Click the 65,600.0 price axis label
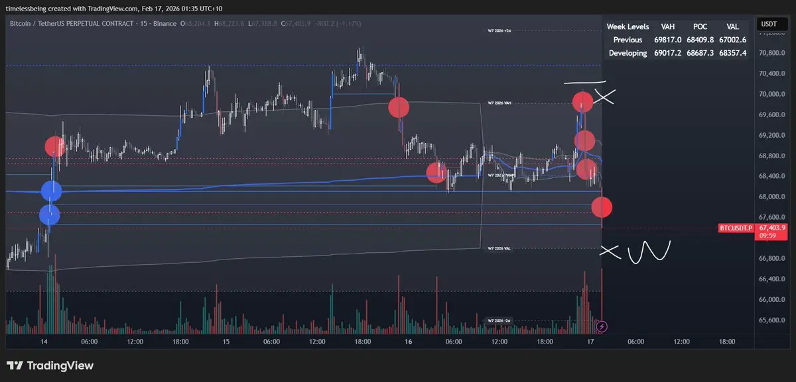Image resolution: width=796 pixels, height=382 pixels. point(772,320)
